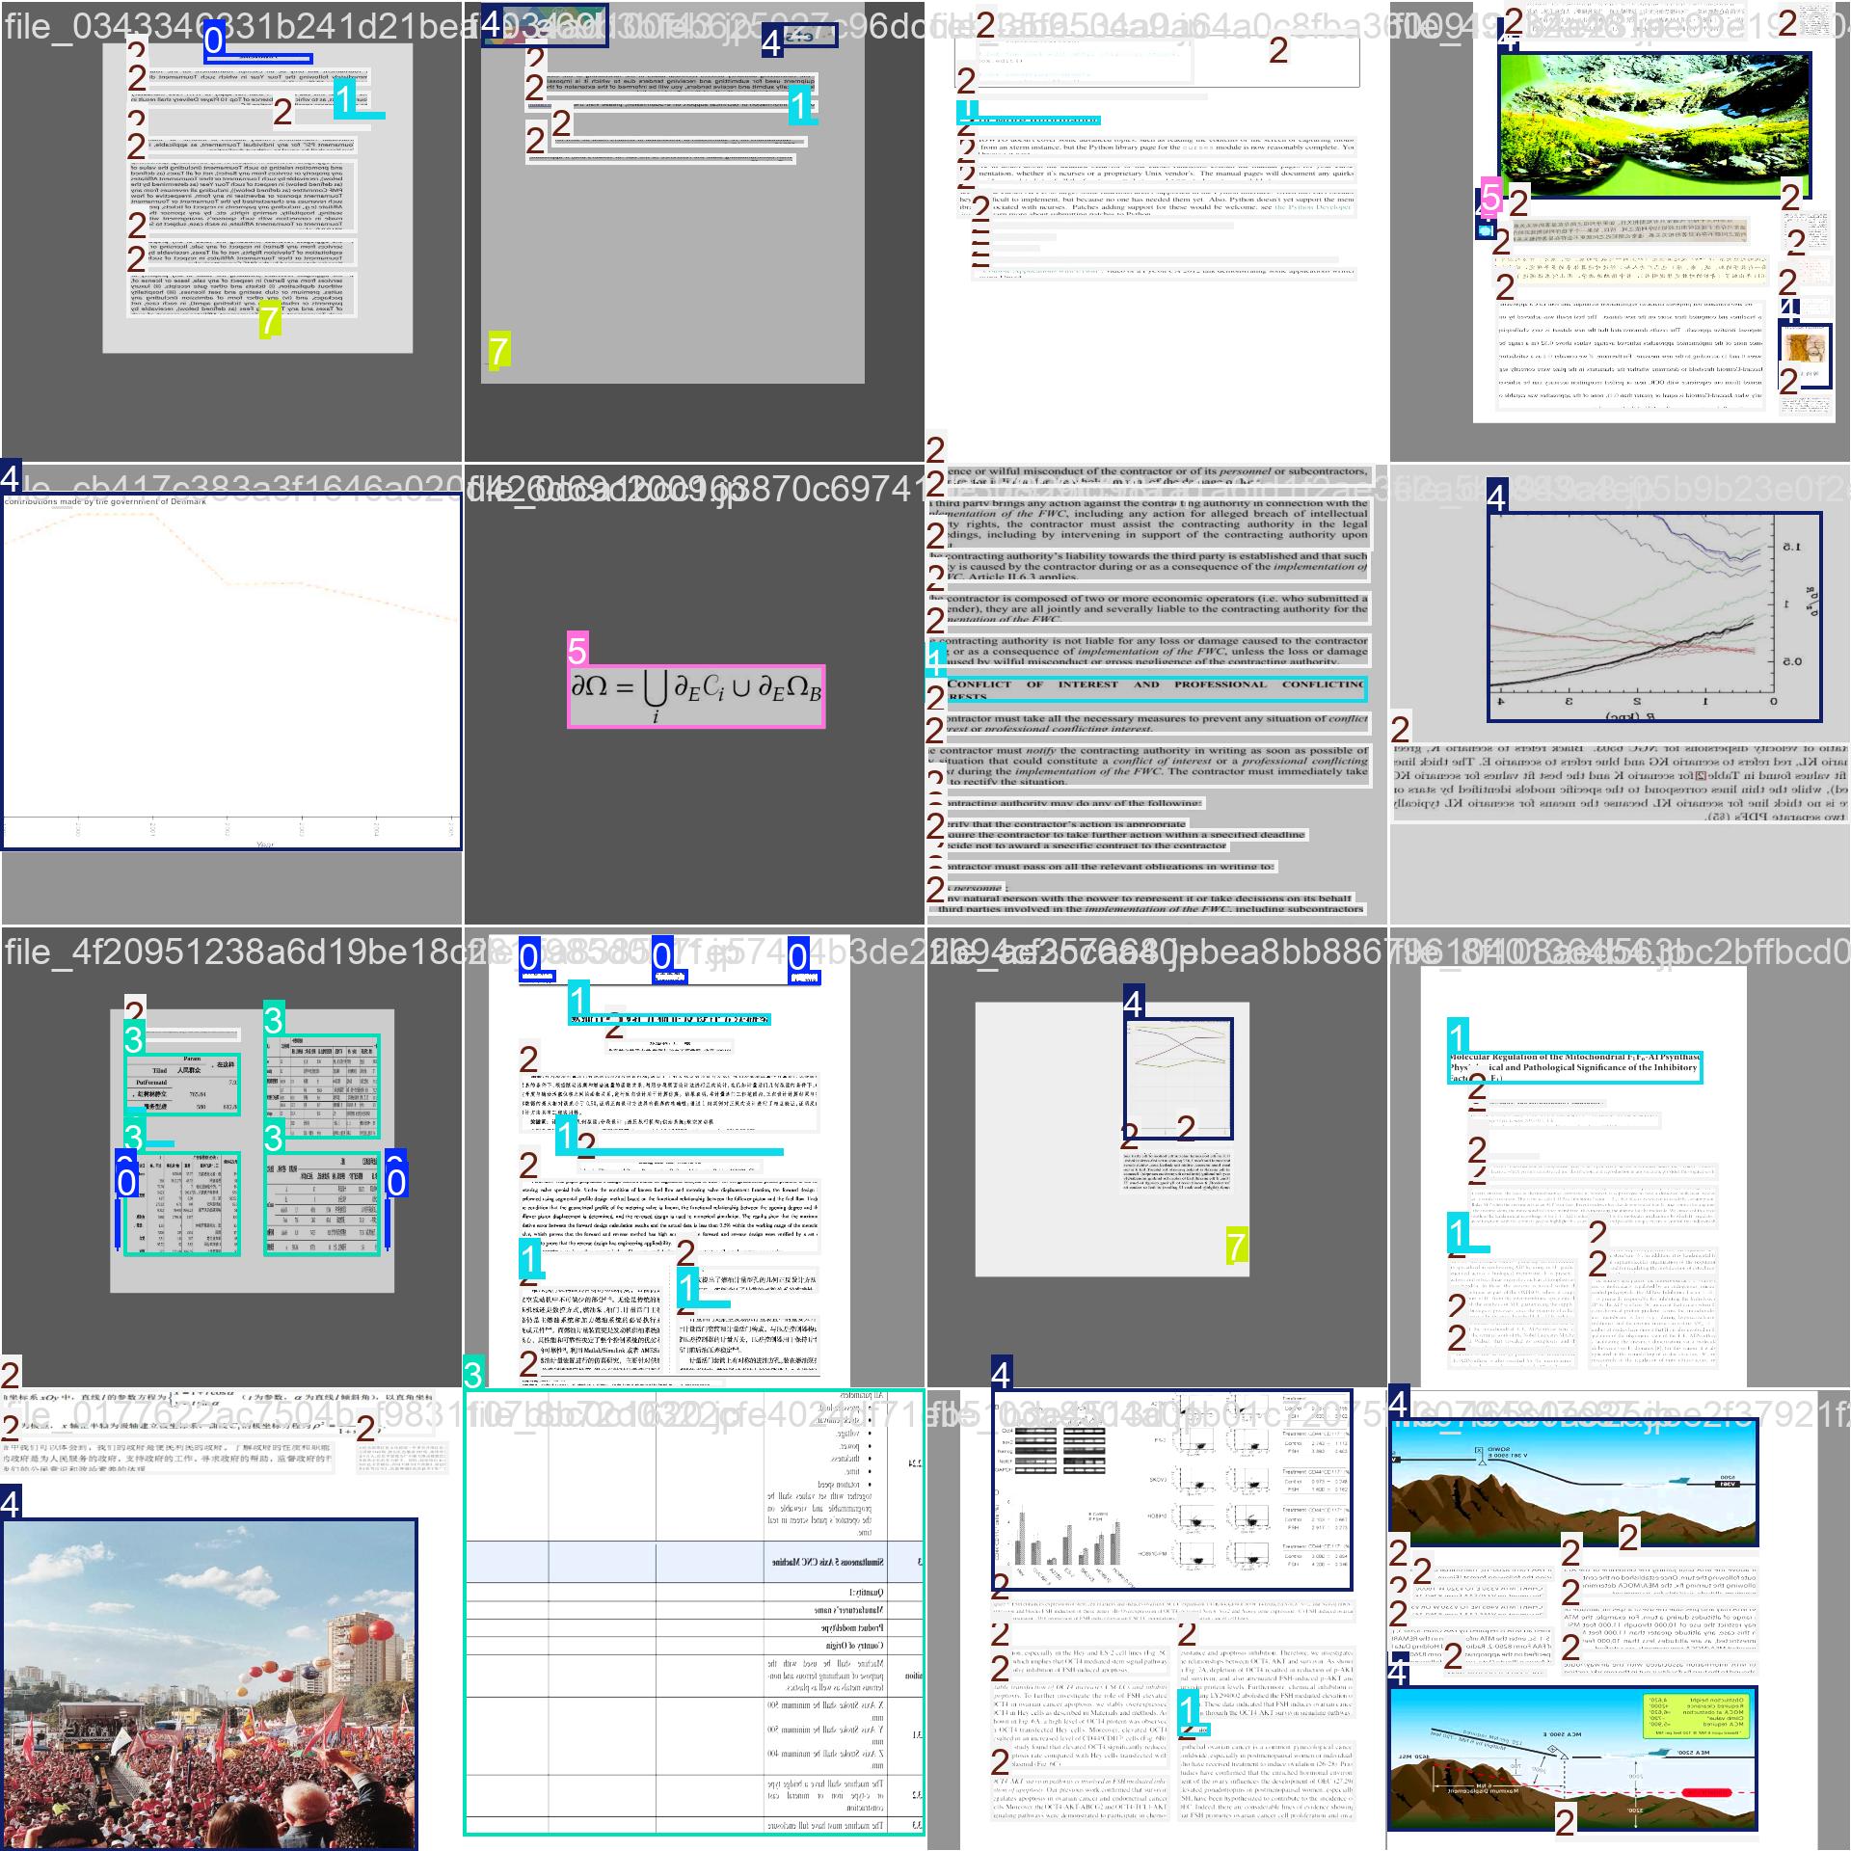This screenshot has width=1851, height=1851.
Task: Click the cyan-boxed Chinese title heading
Action: [669, 1019]
